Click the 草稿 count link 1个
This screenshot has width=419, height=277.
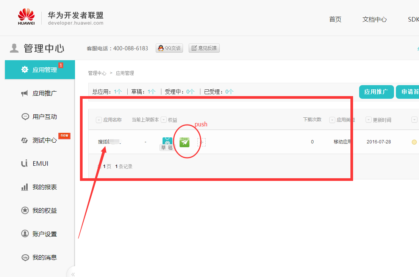(x=152, y=92)
